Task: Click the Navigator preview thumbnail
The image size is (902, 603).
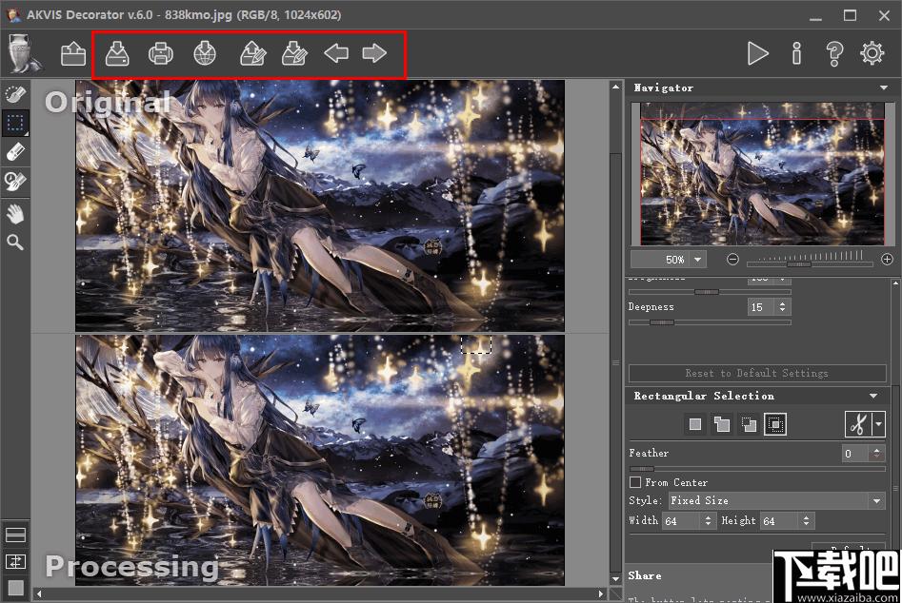Action: pos(762,174)
